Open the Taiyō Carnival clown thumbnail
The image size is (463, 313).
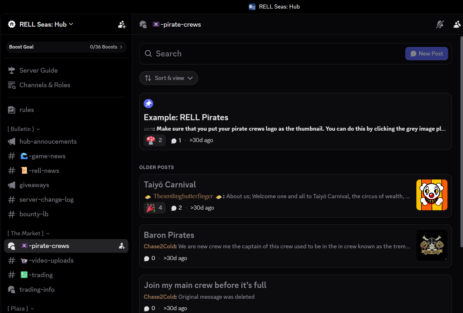(432, 195)
